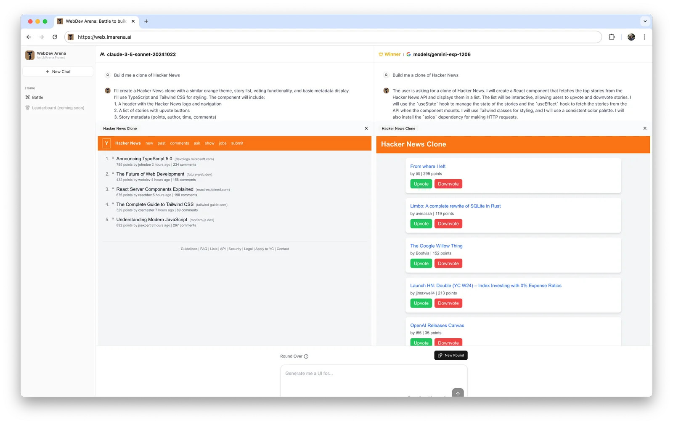
Task: Downvote The Google Willow Thing
Action: point(448,263)
